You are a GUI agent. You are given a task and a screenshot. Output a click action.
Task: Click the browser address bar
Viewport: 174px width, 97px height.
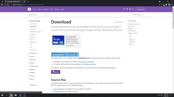coord(84,5)
